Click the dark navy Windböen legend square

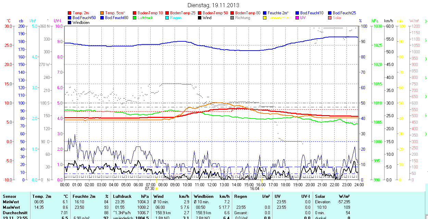[70, 23]
